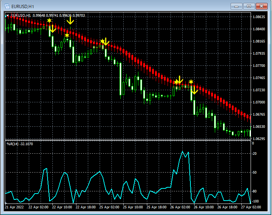The height and width of the screenshot is (215, 272).
Task: Click price level 1.07700 on the scale
Action: pyautogui.click(x=259, y=65)
